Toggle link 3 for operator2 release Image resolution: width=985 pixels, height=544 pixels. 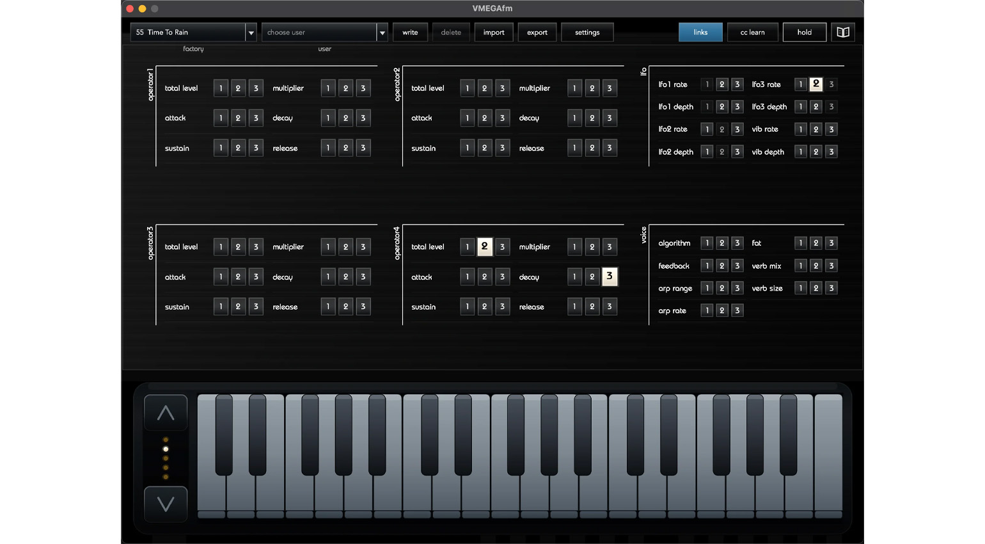pyautogui.click(x=610, y=148)
